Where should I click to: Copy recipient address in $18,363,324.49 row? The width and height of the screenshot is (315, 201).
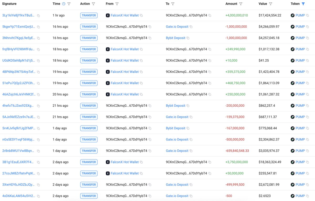click(x=210, y=162)
